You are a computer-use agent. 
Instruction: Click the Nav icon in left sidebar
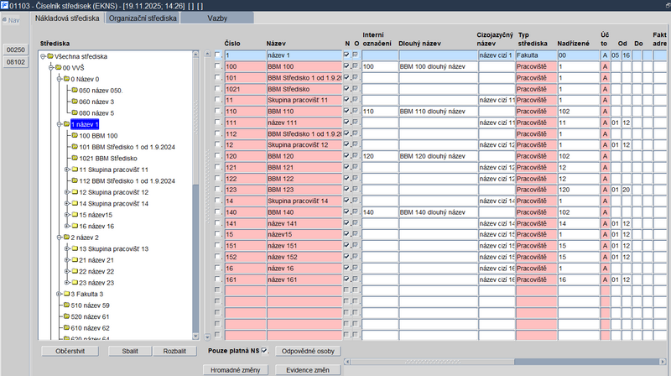[x=5, y=19]
